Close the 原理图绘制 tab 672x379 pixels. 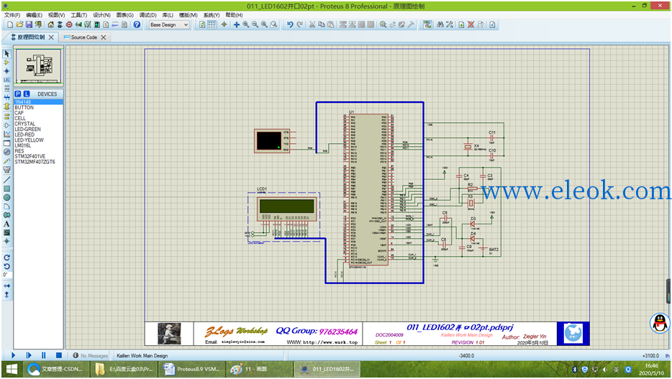[51, 37]
